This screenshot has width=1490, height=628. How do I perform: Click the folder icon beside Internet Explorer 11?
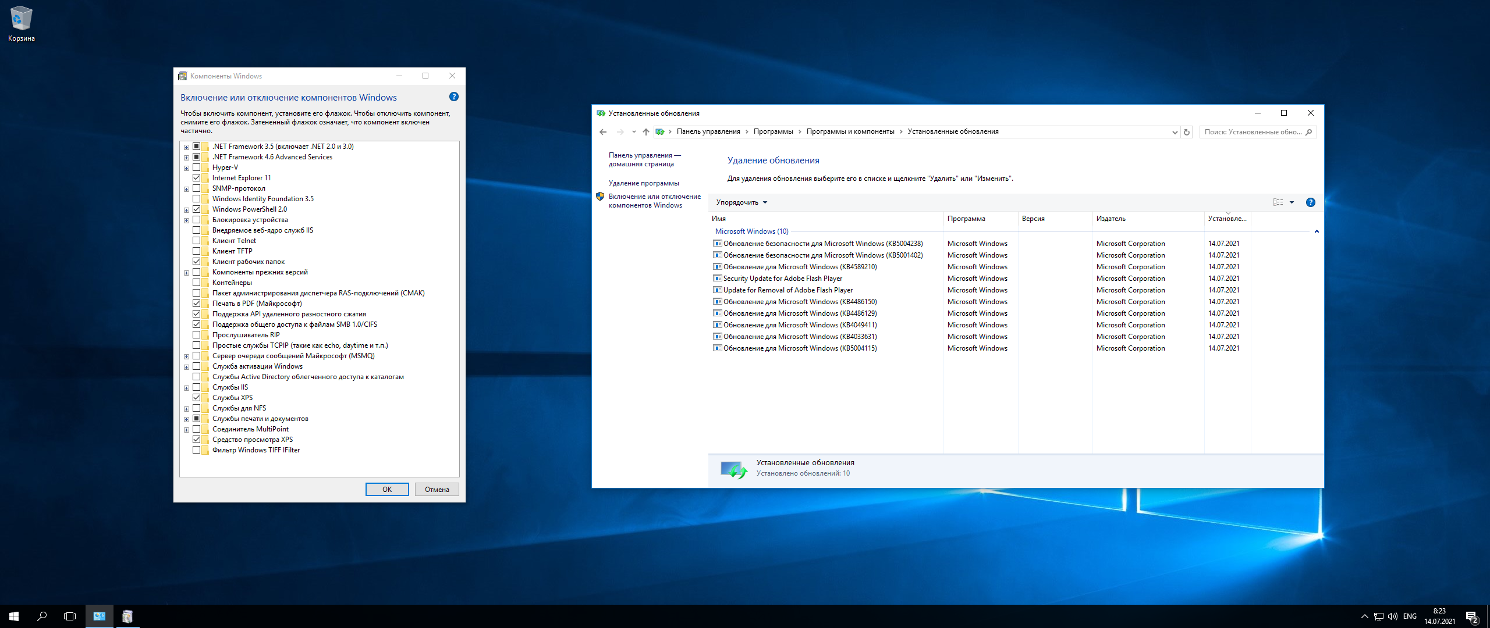point(205,178)
